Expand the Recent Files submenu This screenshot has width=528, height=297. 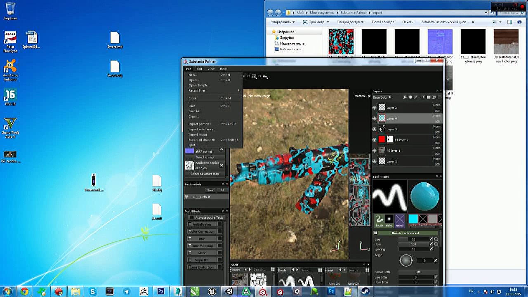click(213, 90)
